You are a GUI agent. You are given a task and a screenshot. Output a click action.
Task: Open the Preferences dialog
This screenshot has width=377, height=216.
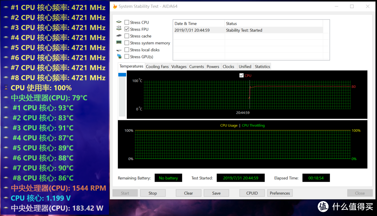point(280,193)
